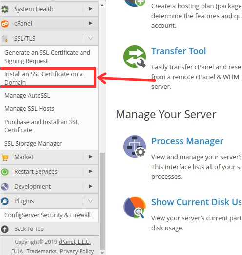Click the purple Process Manager icon
Viewport: 242px width, 255px height.
135,147
